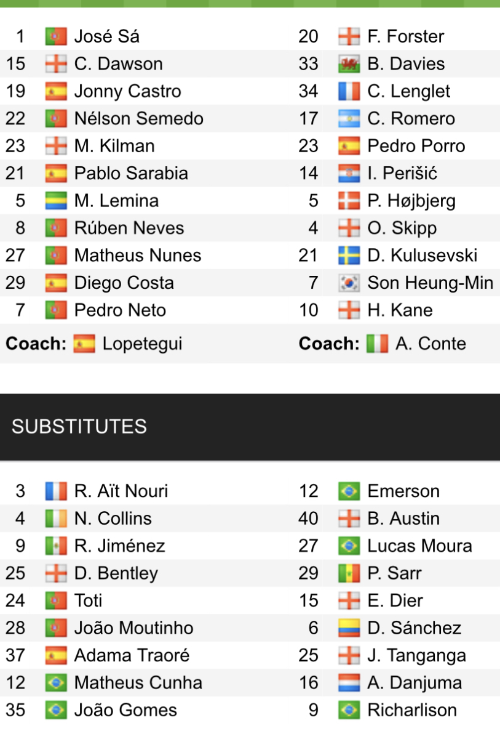Screen dimensions: 500x731
Task: Click the Gabon flag next to M. Lemina
Action: coord(55,201)
